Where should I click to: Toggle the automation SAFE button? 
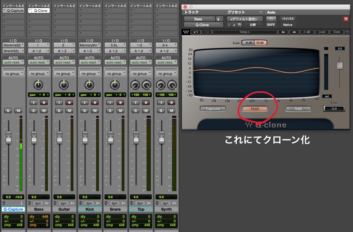point(271,25)
